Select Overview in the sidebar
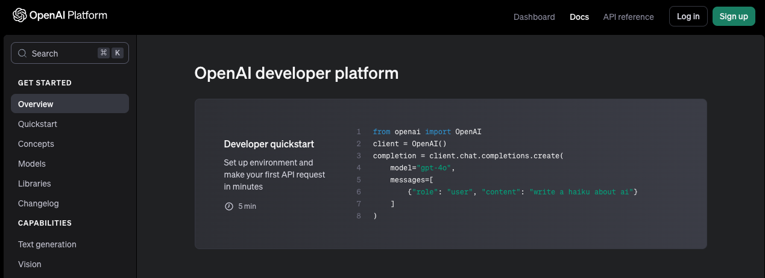The height and width of the screenshot is (278, 765). [70, 103]
